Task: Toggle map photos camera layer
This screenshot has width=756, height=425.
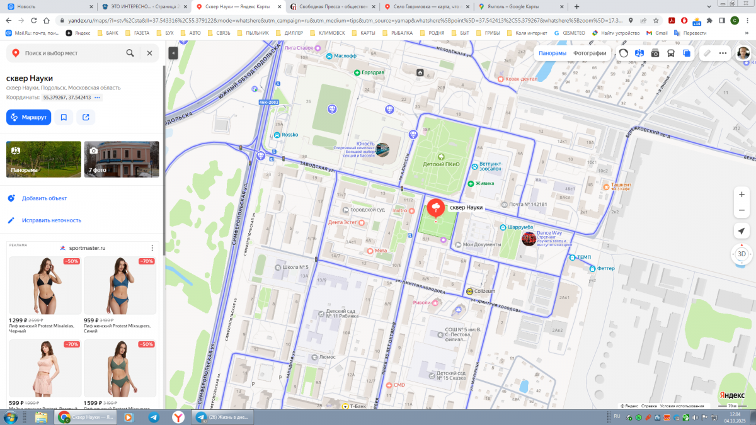Action: click(x=655, y=54)
